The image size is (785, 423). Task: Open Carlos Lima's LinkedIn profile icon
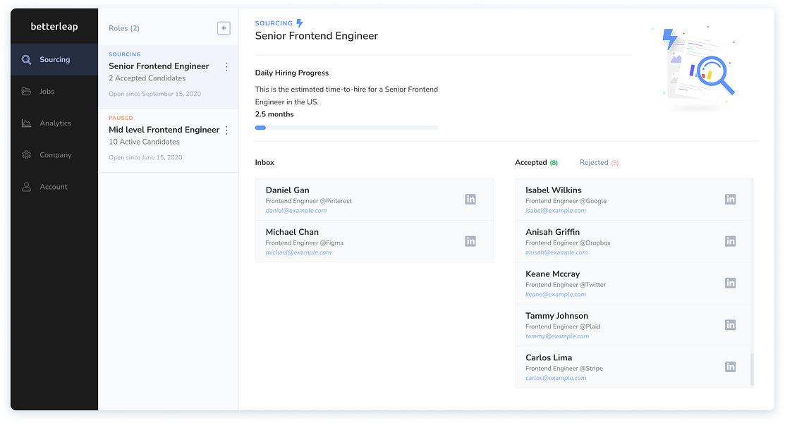coord(731,367)
